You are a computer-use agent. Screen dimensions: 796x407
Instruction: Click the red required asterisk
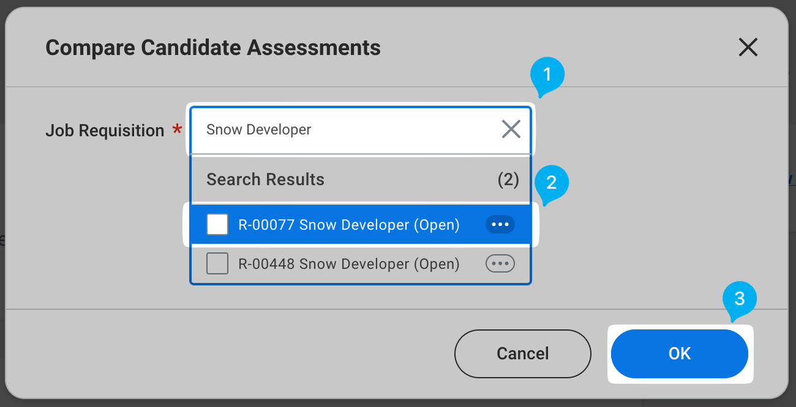(x=177, y=129)
